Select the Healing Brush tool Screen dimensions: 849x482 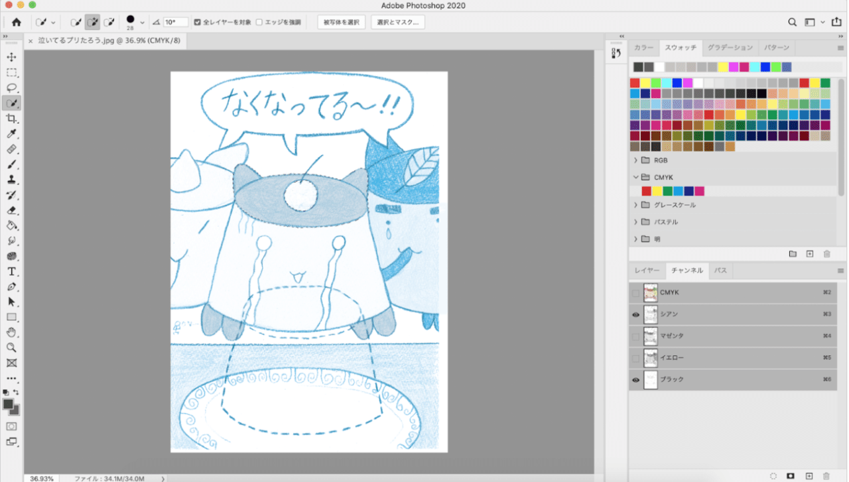tap(11, 149)
